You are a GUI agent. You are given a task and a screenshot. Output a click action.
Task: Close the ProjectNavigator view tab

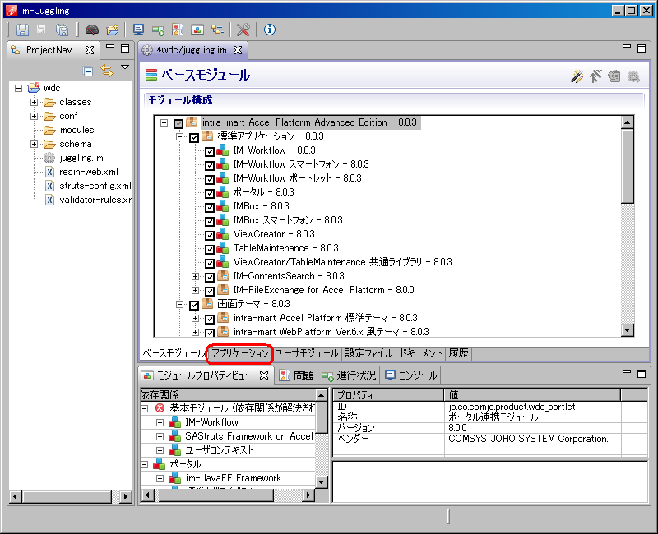tap(90, 50)
